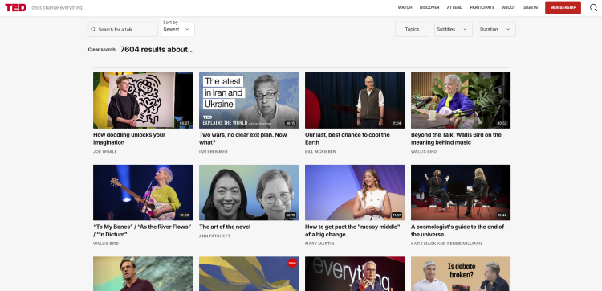Open the Topics filter button
The width and height of the screenshot is (602, 291).
(412, 29)
